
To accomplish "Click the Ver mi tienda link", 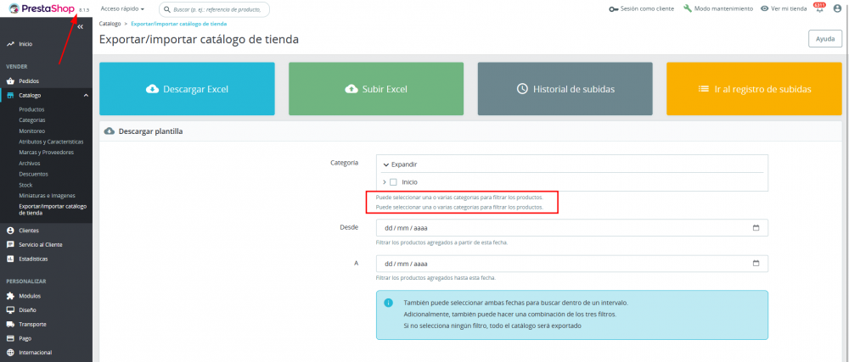I will (x=784, y=9).
